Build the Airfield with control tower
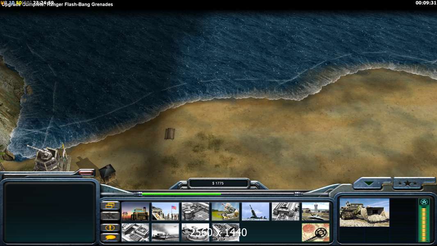This screenshot has width=437, height=246. click(x=316, y=212)
